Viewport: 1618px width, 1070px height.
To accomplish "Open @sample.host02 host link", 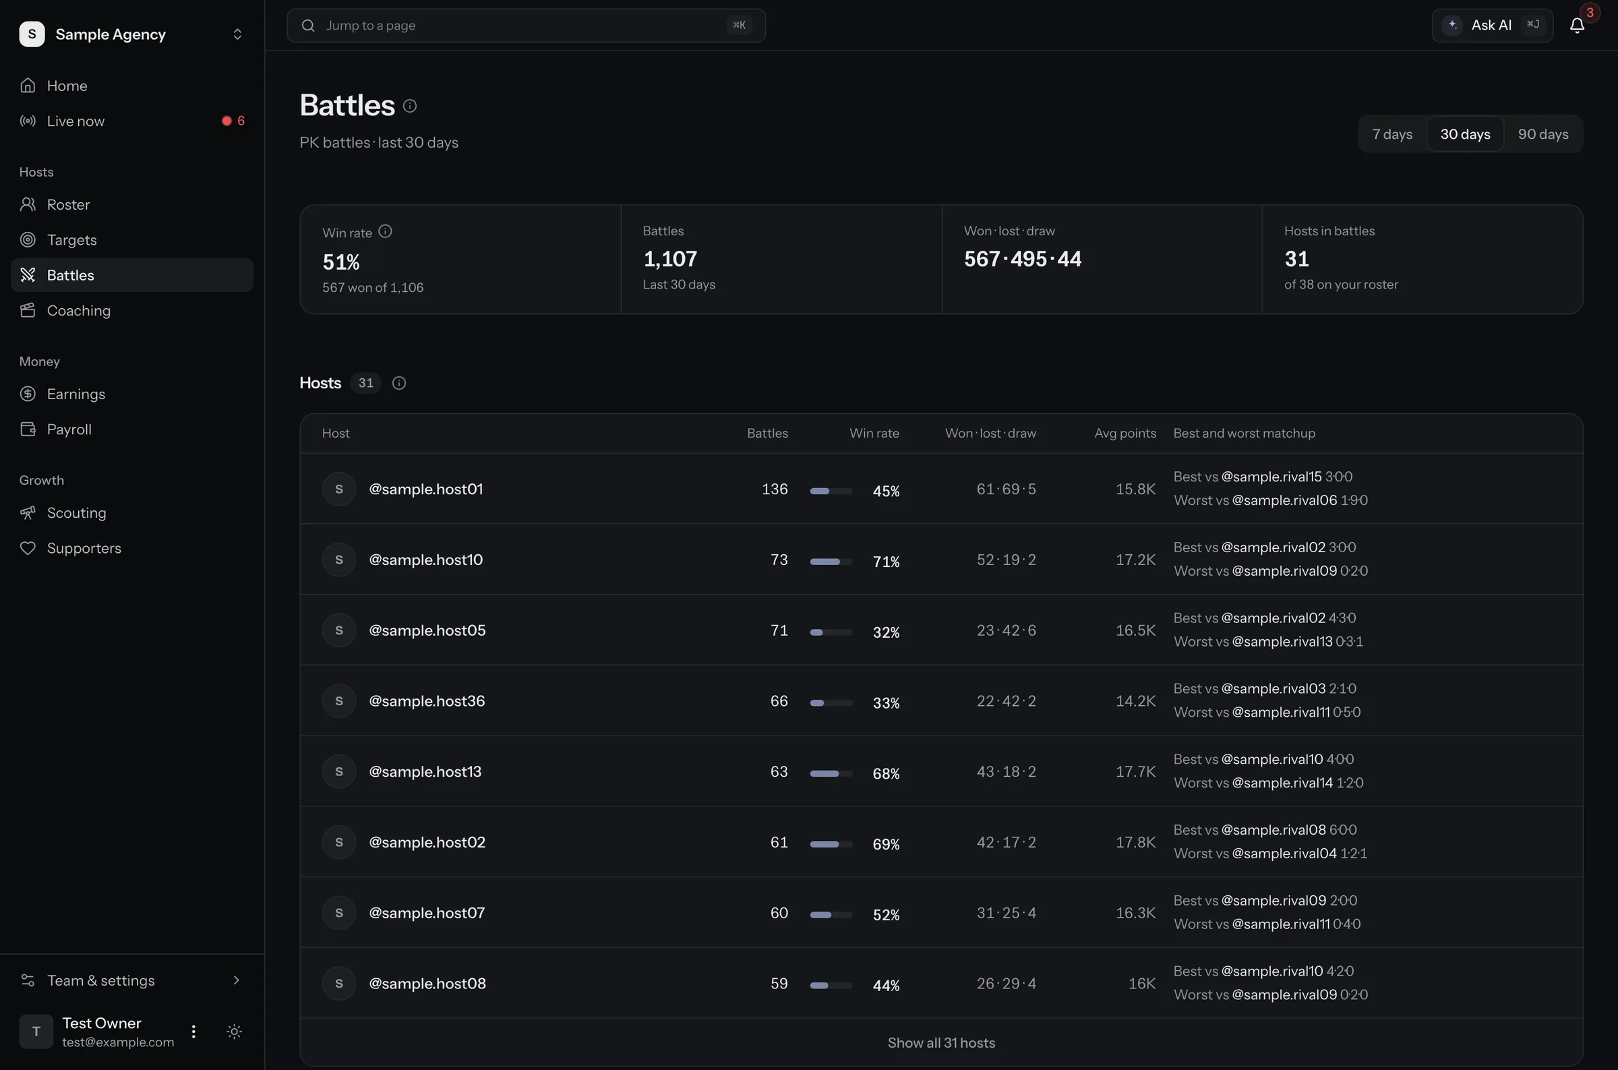I will (427, 842).
